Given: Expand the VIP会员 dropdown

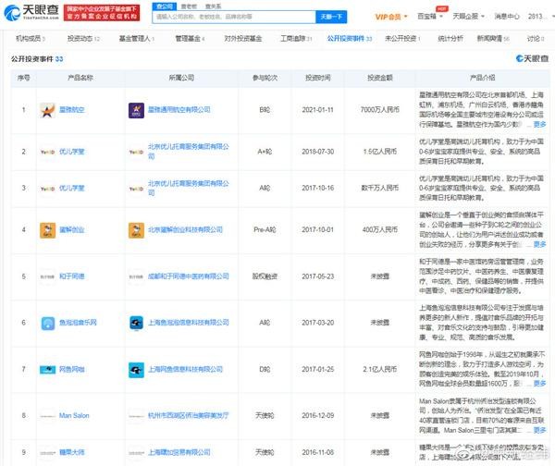Looking at the screenshot, I should point(391,17).
